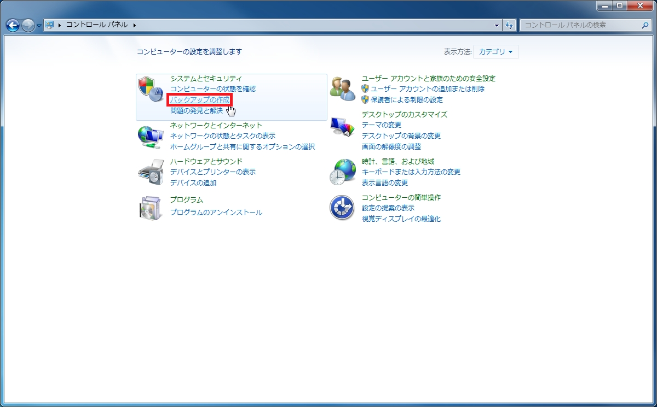Click 保護者による制限の設定 link
This screenshot has height=407, width=657.
click(407, 99)
